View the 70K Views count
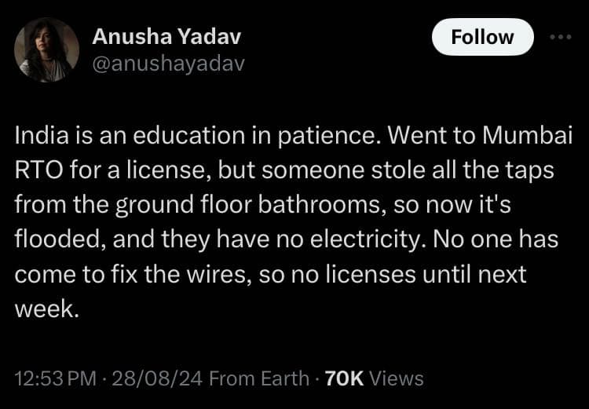 [x=374, y=378]
